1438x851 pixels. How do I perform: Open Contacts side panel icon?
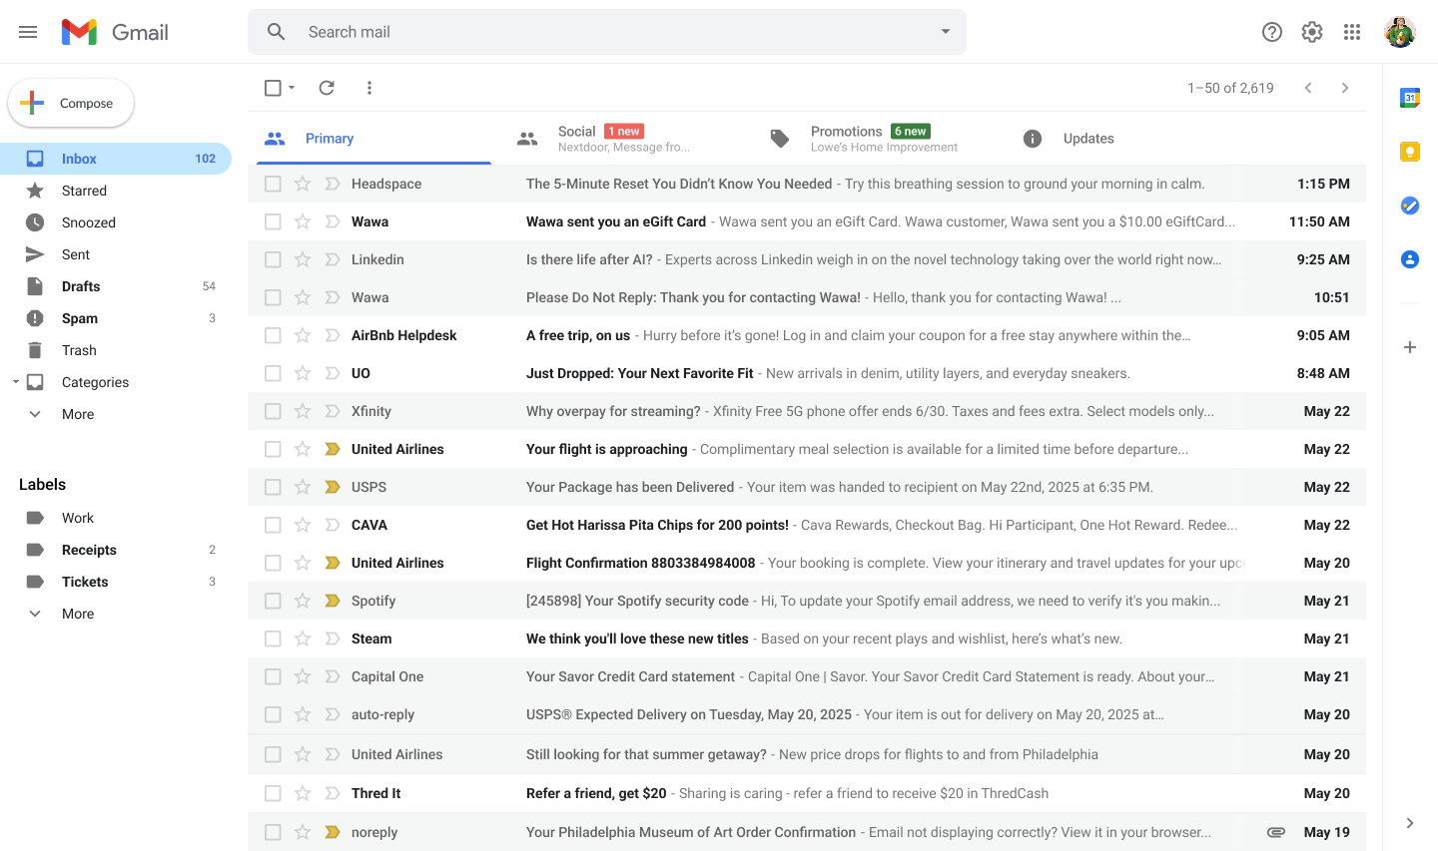coord(1410,259)
